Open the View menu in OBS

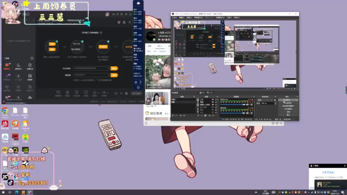click(x=189, y=17)
